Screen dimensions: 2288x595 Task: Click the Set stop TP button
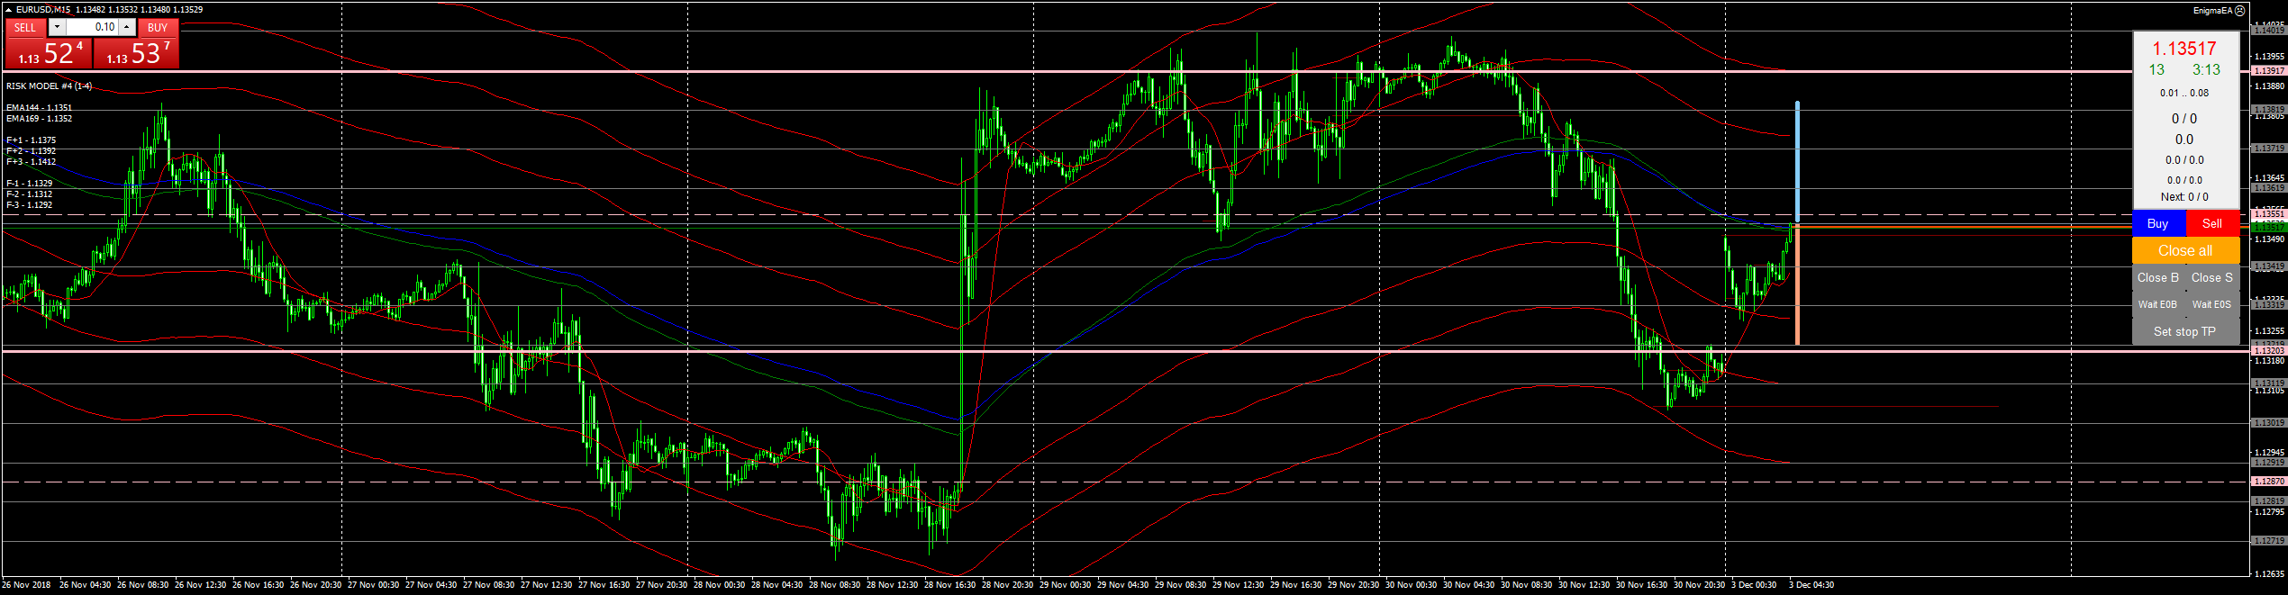point(2185,331)
